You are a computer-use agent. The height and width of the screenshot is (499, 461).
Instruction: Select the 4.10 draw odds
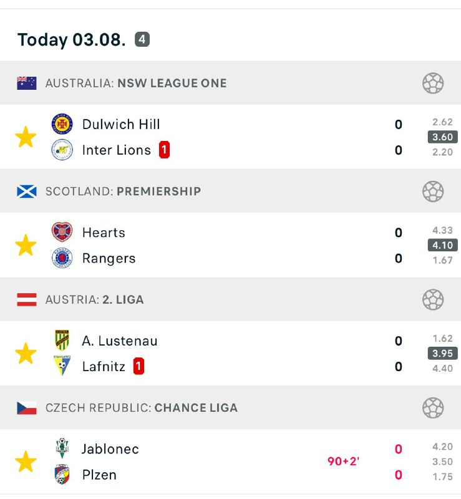click(442, 245)
